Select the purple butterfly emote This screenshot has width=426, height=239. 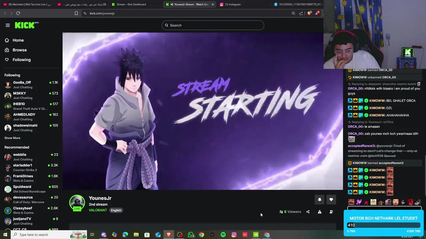(359, 202)
